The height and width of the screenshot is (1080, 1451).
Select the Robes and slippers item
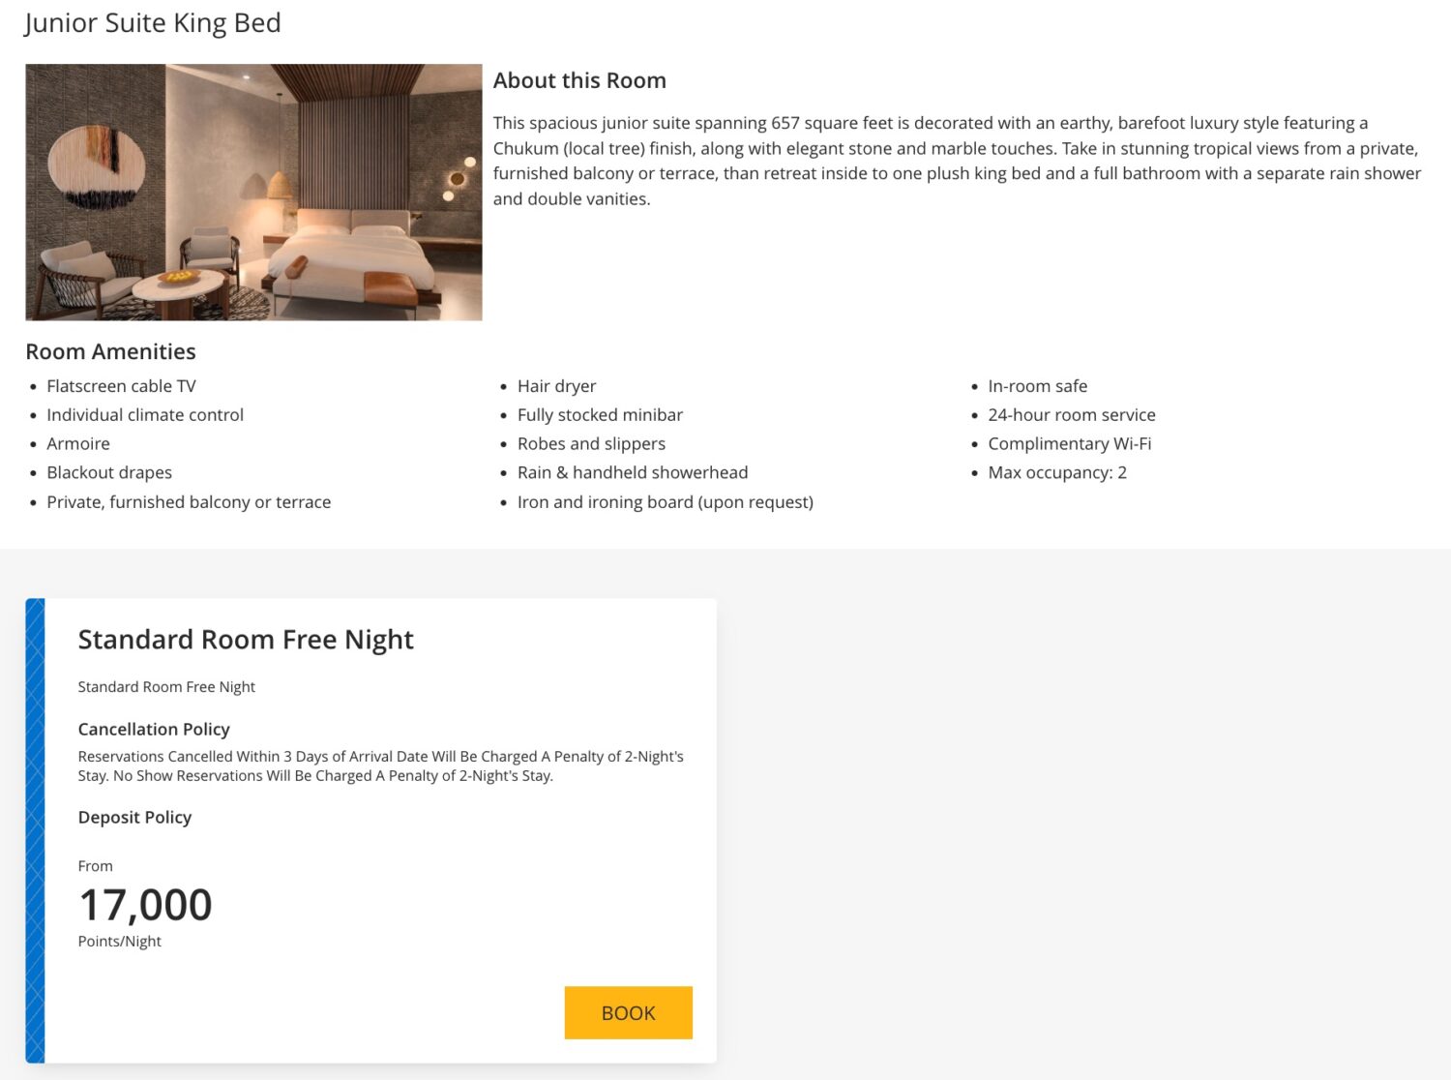click(591, 443)
